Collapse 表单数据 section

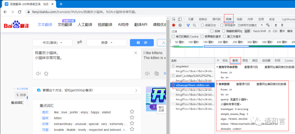pyautogui.click(x=217, y=84)
